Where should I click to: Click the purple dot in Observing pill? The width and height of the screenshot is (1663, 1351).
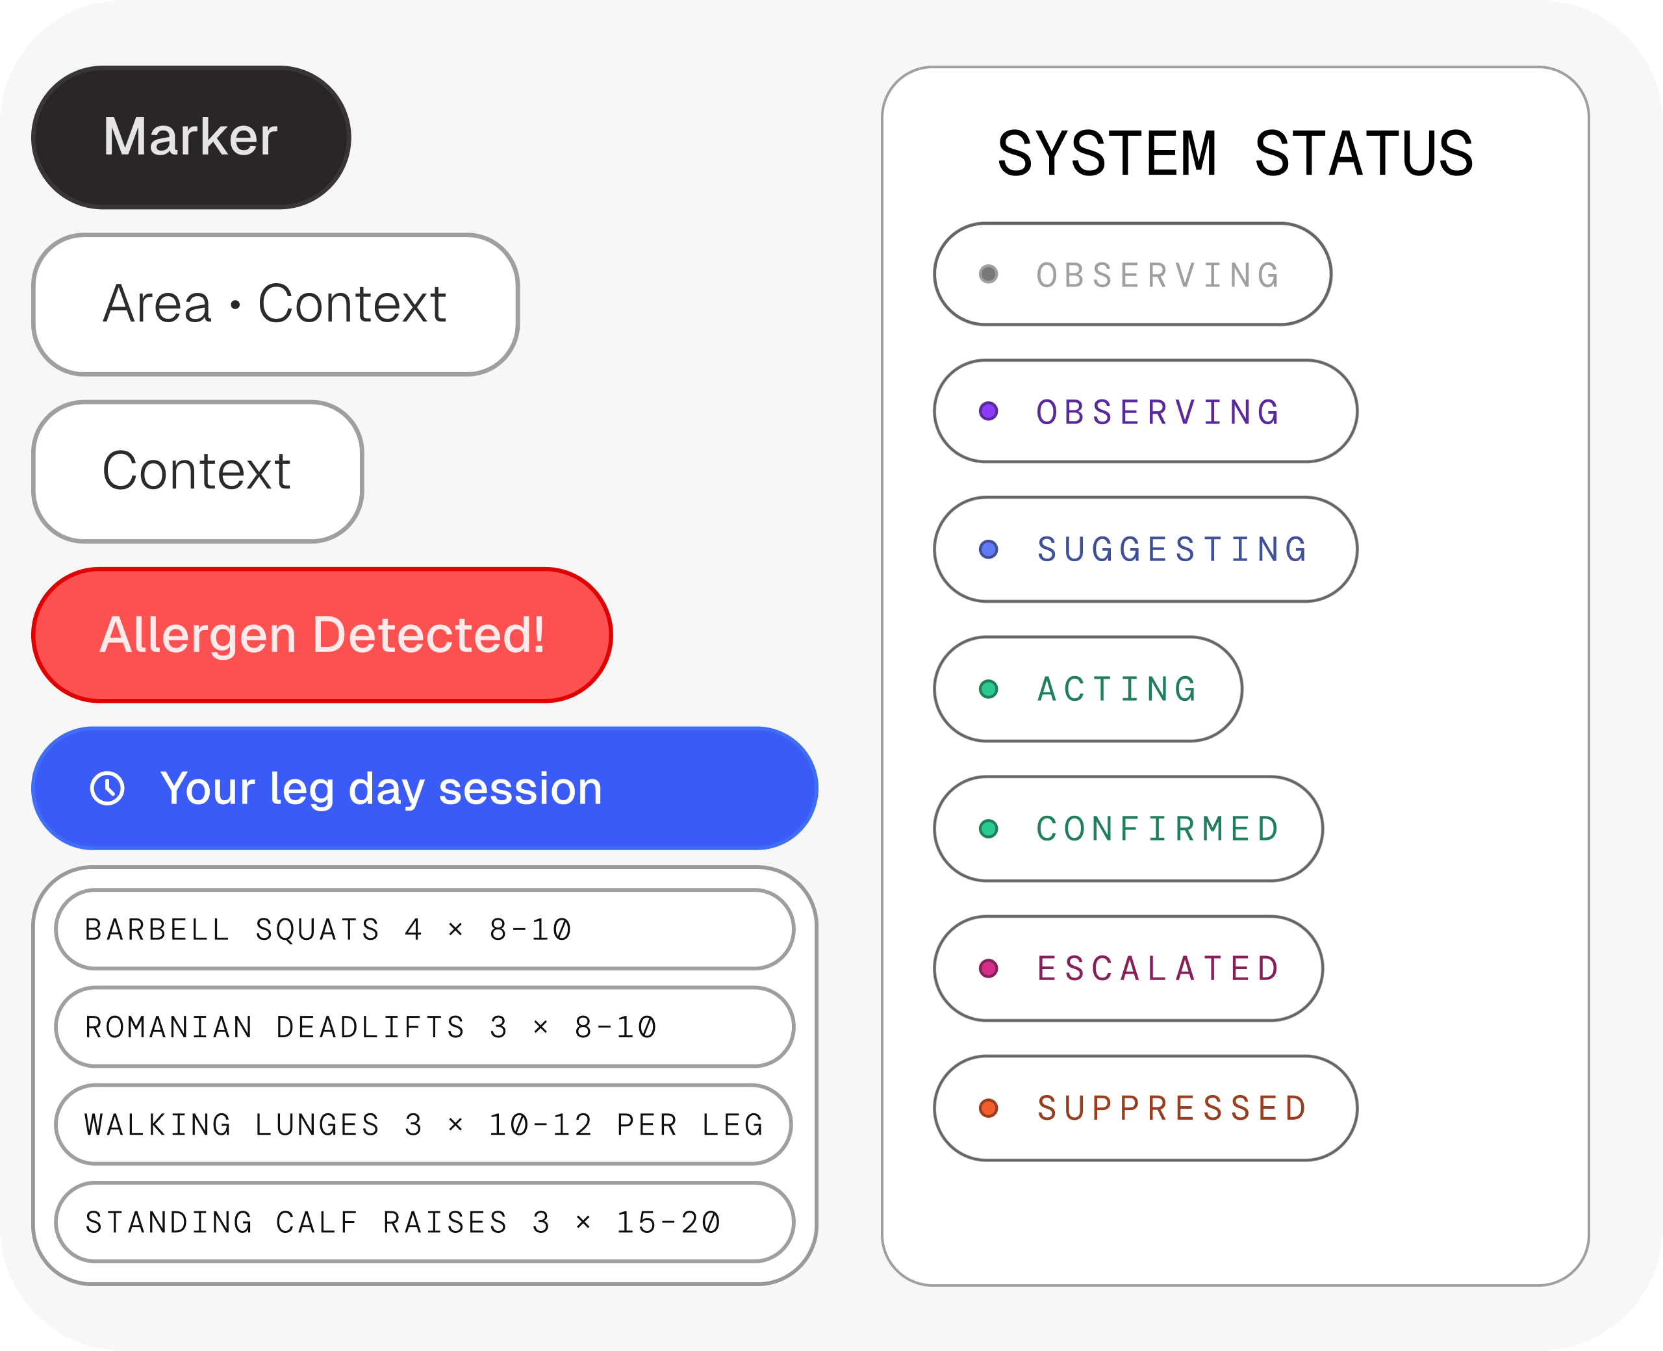coord(988,411)
